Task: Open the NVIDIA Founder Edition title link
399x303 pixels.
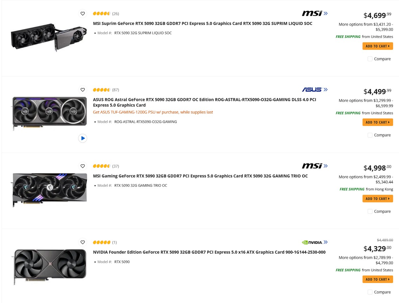Action: (209, 252)
